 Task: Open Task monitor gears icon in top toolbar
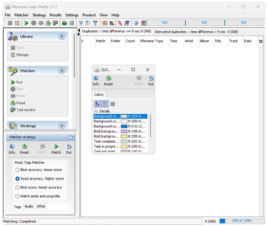click(55, 23)
